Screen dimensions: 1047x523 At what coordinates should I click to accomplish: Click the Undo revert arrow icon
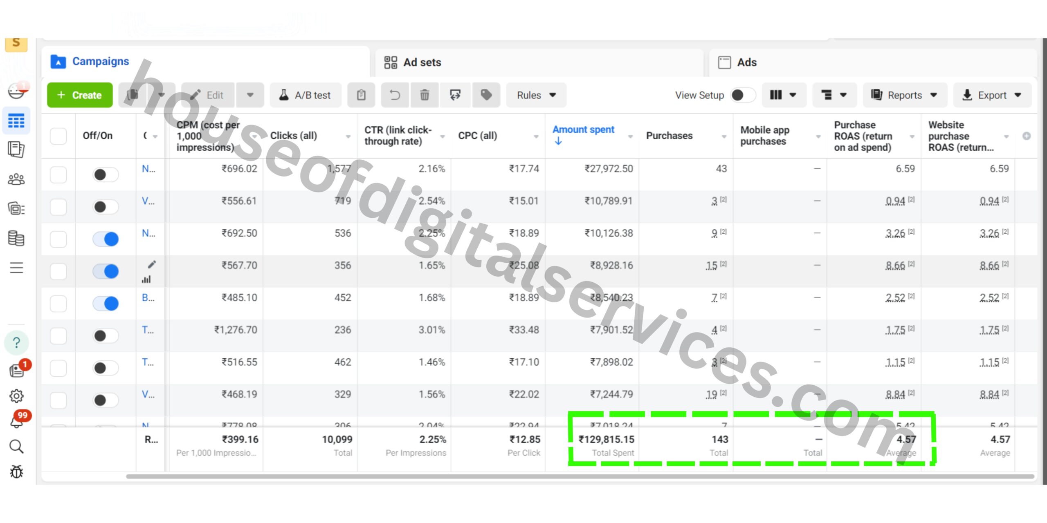tap(395, 95)
